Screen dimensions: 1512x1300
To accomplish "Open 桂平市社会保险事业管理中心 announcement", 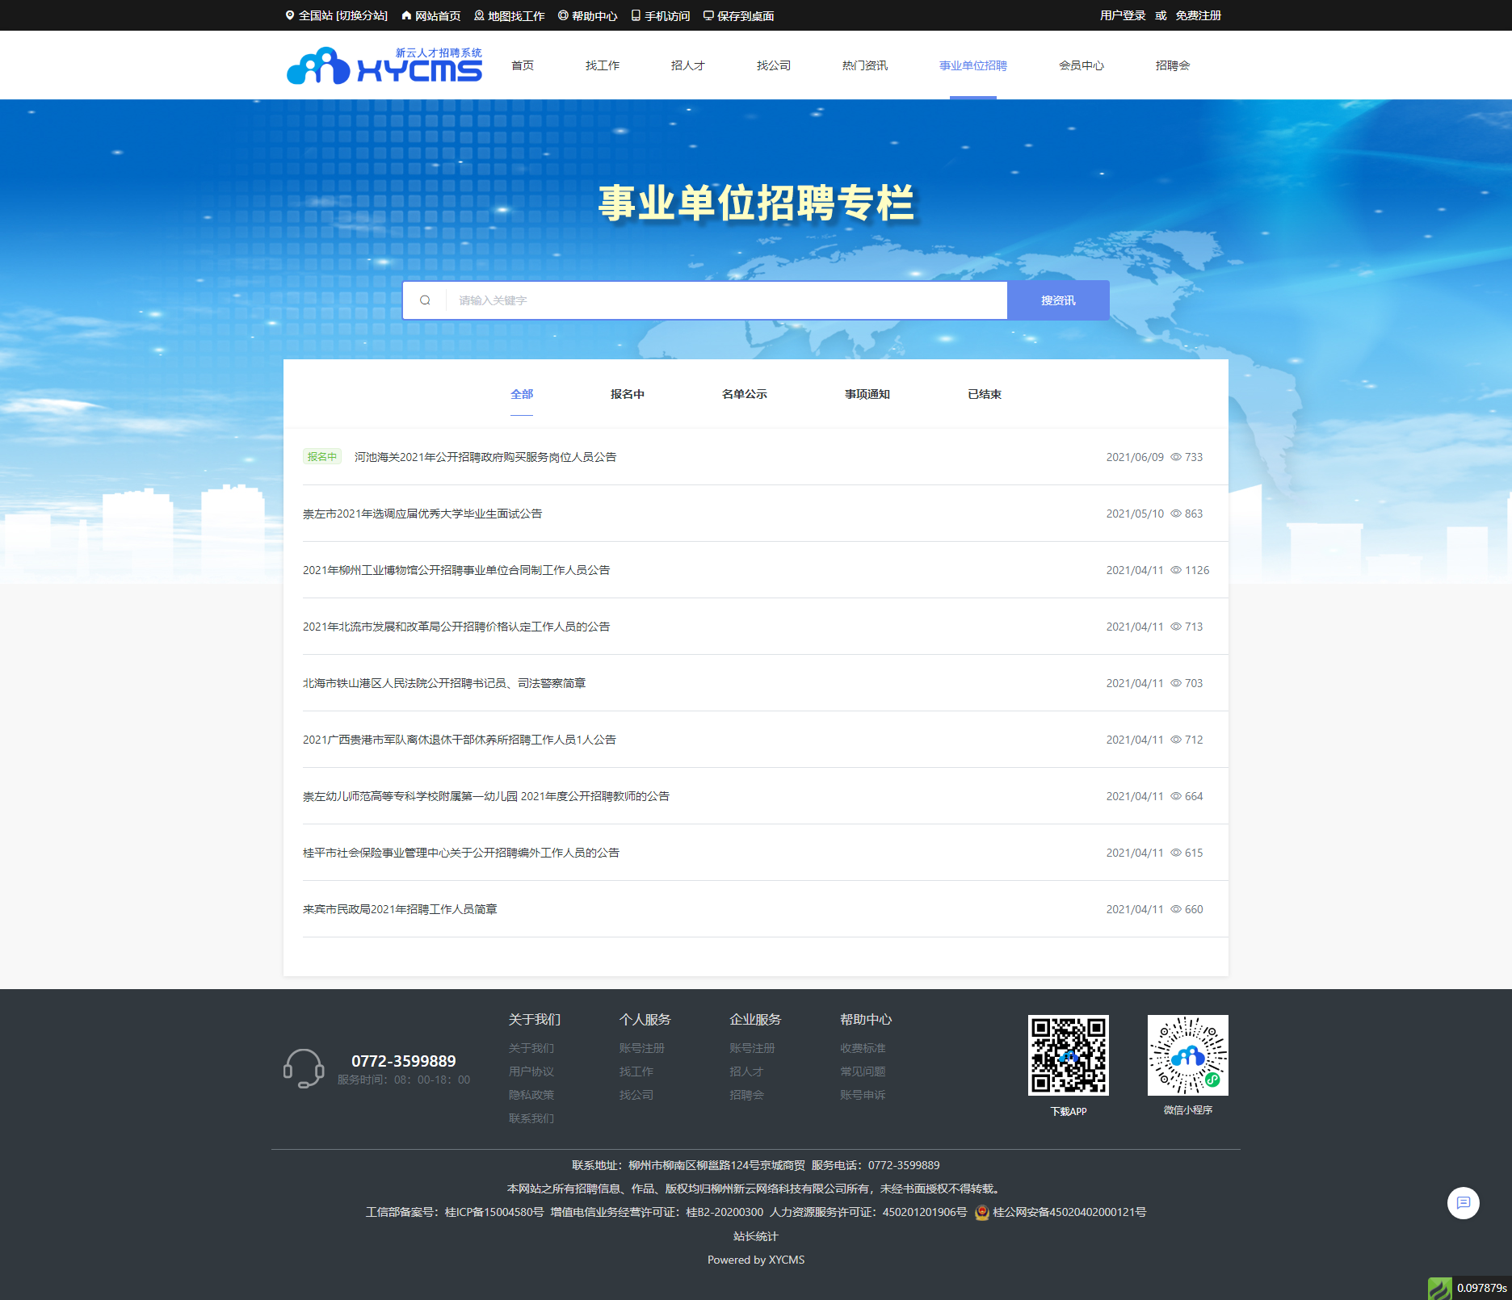I will tap(461, 853).
